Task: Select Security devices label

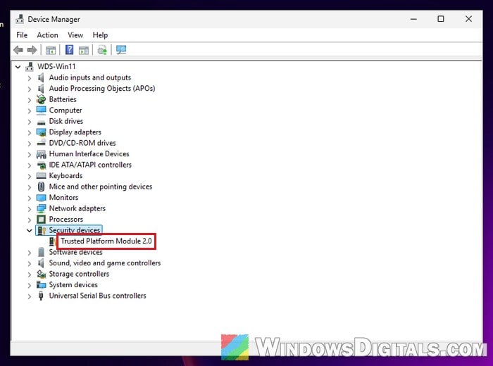Action: (x=75, y=230)
